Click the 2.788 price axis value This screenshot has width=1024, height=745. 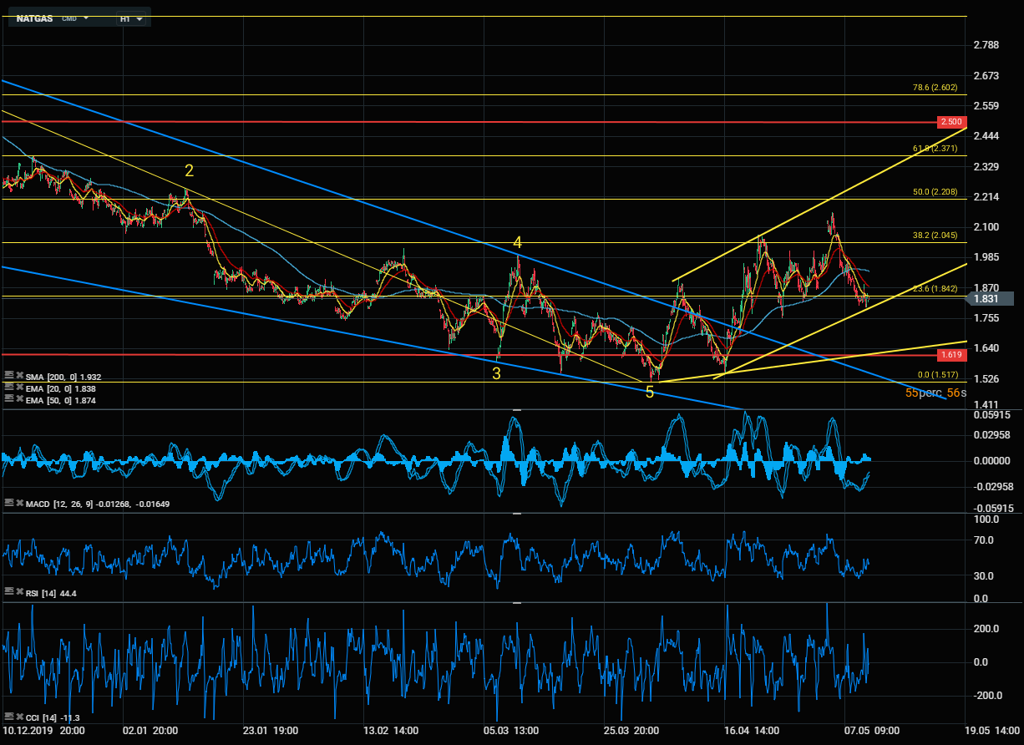(986, 45)
